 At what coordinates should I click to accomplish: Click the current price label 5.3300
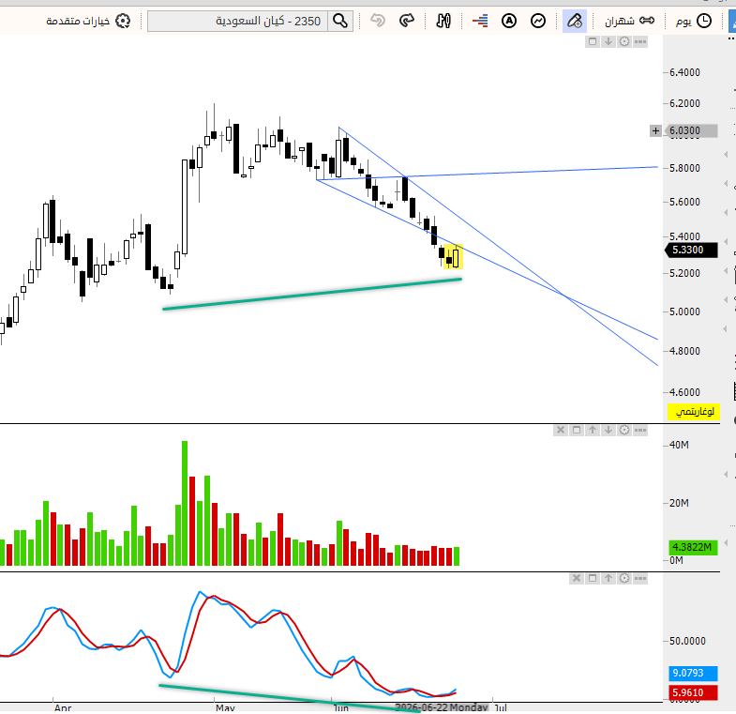tap(691, 250)
